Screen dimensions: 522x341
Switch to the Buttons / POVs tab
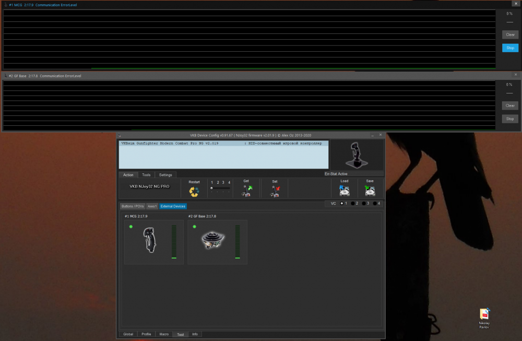(x=132, y=206)
